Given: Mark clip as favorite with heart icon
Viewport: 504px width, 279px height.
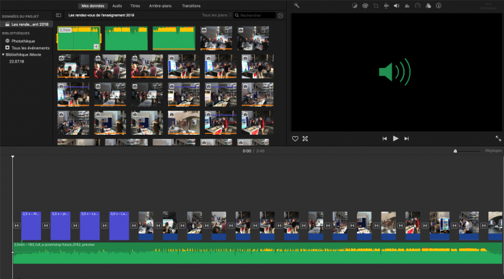Looking at the screenshot, I should 296,138.
